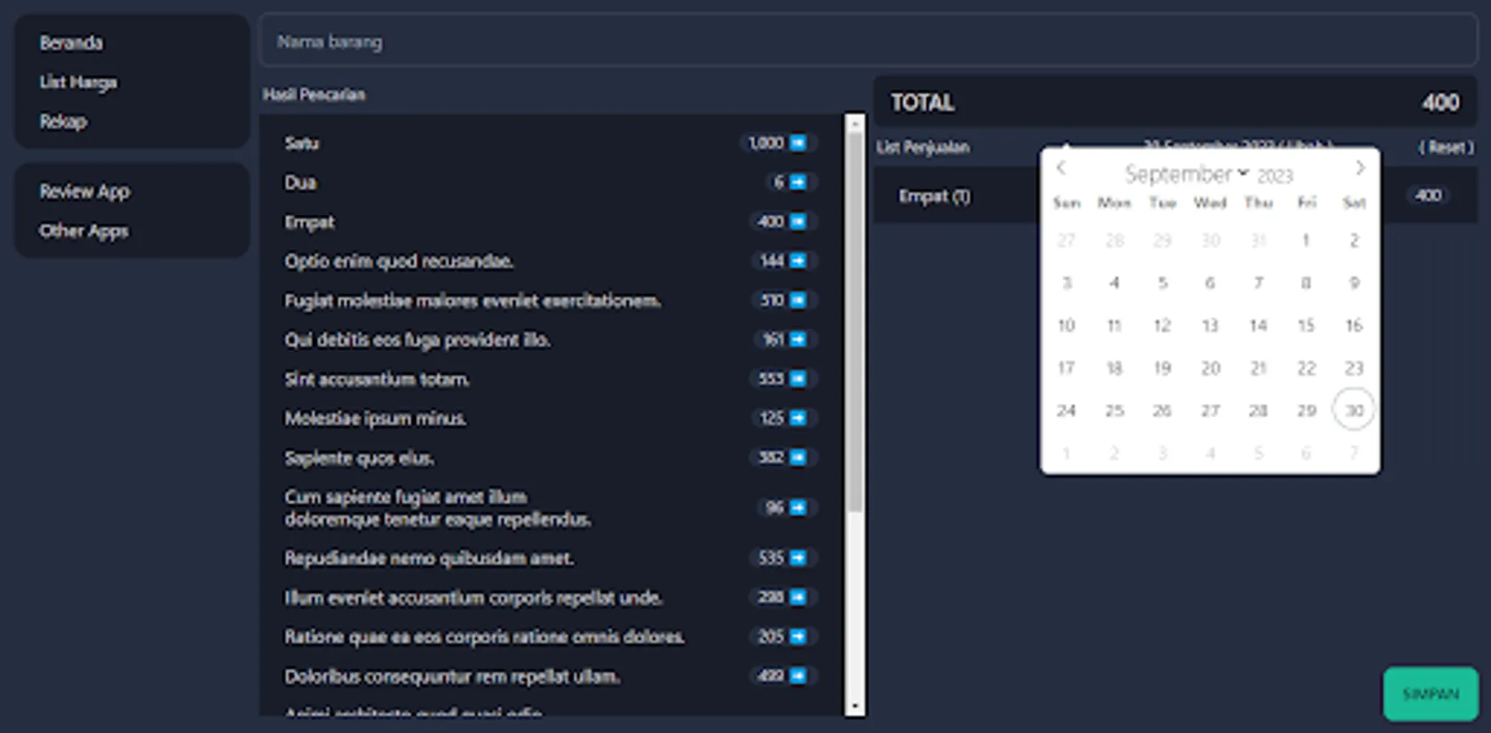The width and height of the screenshot is (1491, 733).
Task: Click the Sapiente quos eius item text
Action: tap(360, 458)
